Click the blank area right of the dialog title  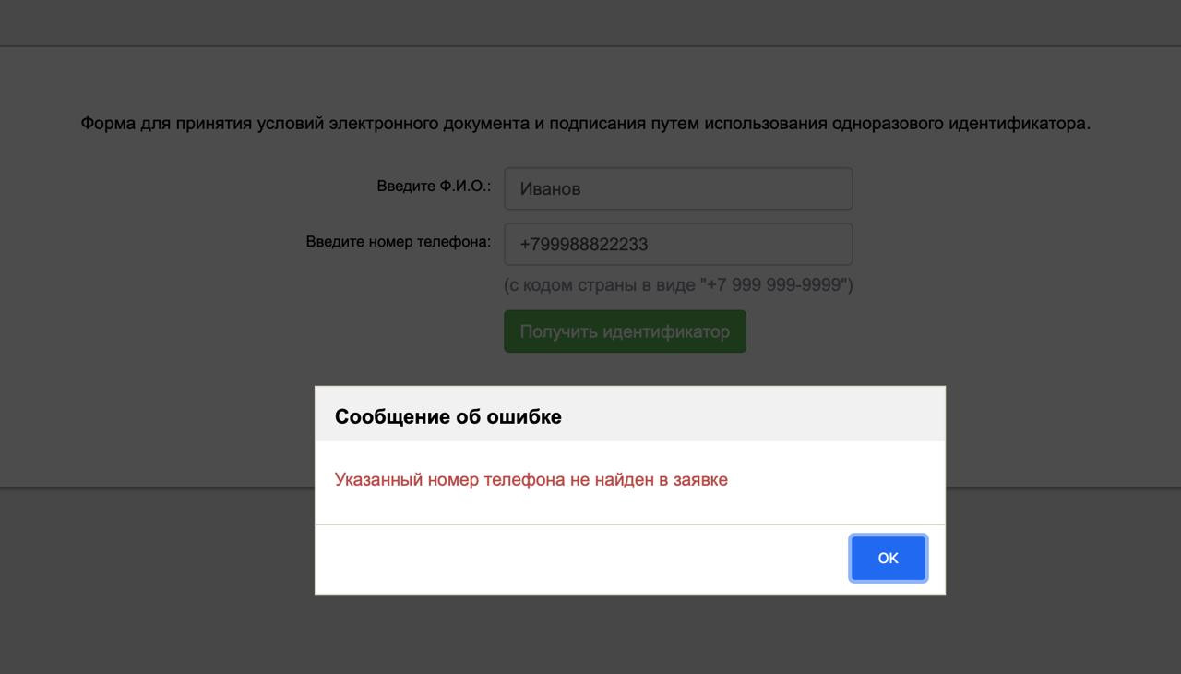point(757,415)
